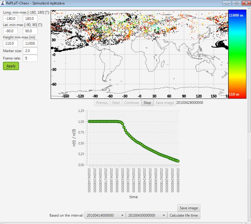Click the Apply button
Screen dimensions: 251x224
click(11, 66)
